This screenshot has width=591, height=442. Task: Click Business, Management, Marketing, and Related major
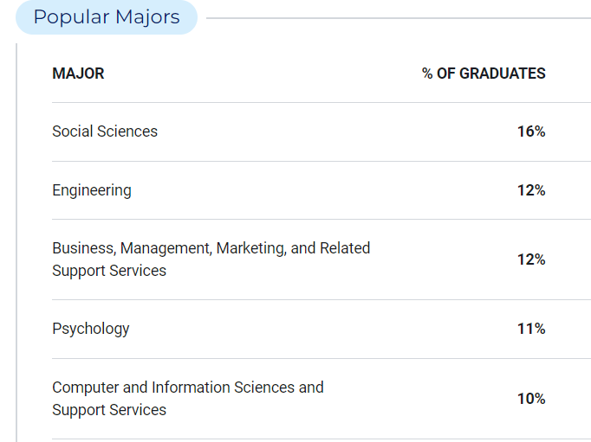click(211, 259)
